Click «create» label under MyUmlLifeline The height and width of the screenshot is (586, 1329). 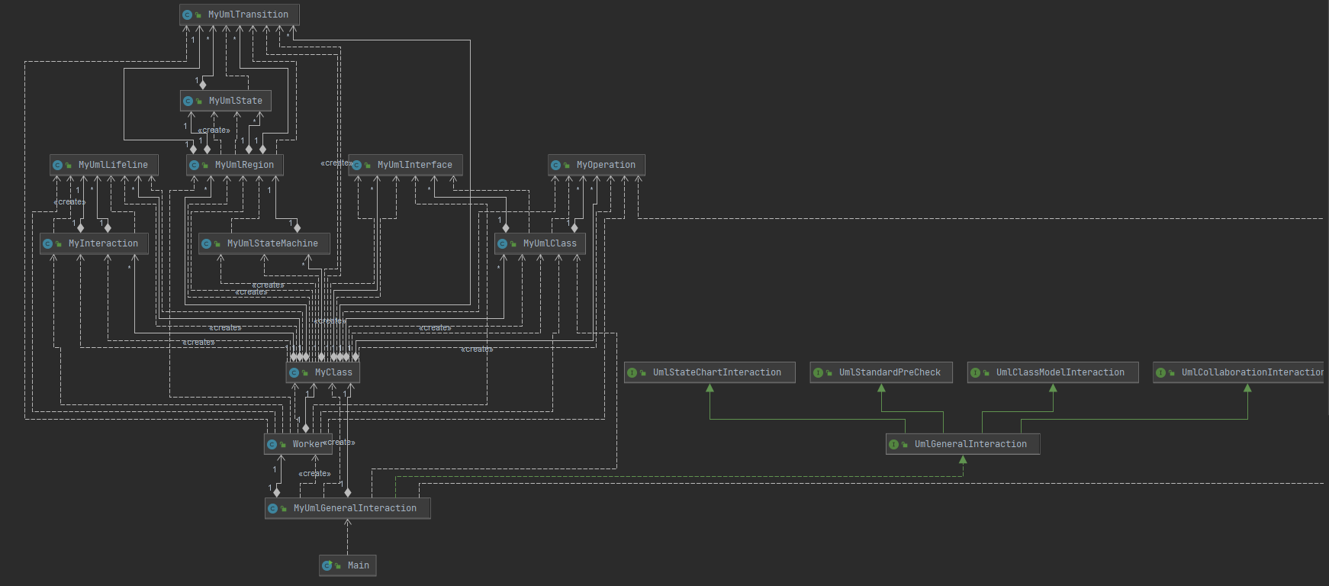(70, 202)
